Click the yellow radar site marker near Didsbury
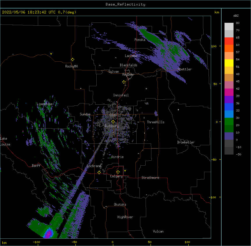The image size is (251, 246). point(113,122)
